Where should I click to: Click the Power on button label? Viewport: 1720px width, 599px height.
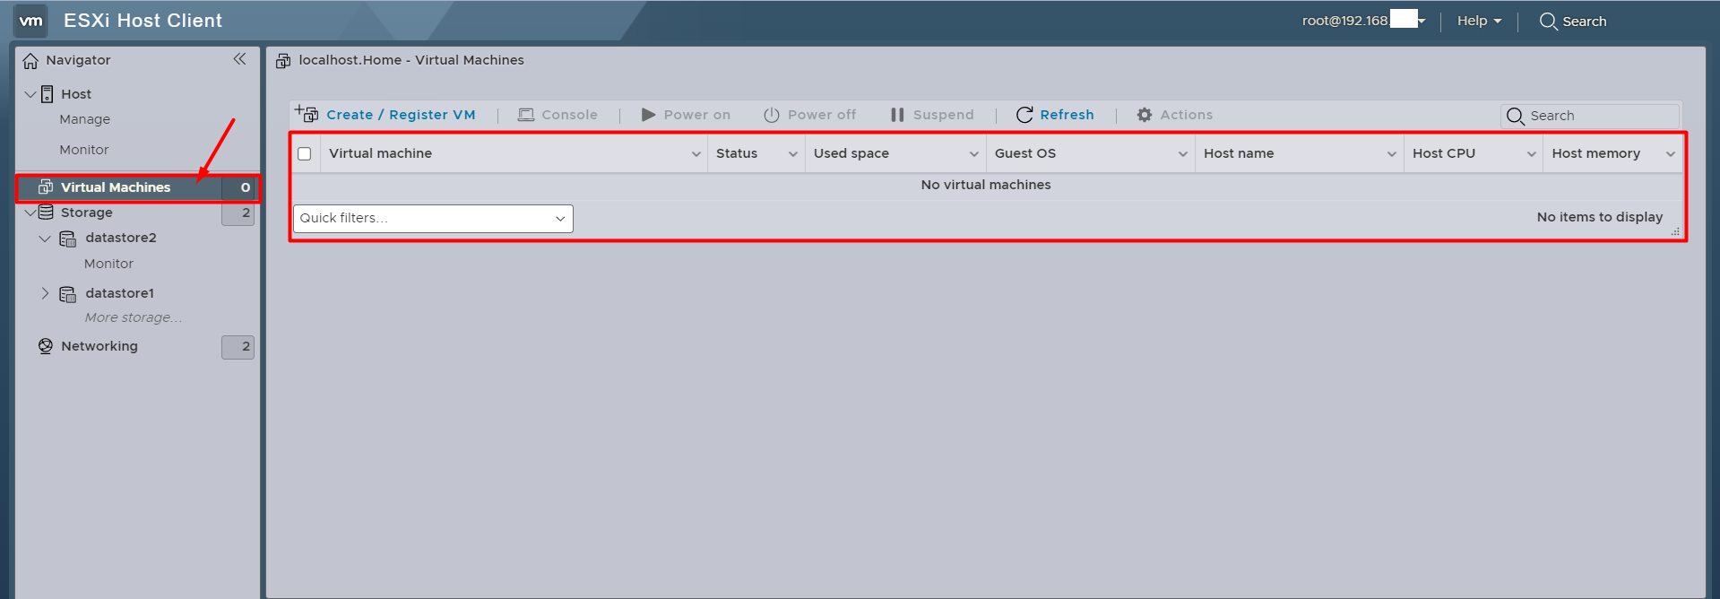[697, 115]
